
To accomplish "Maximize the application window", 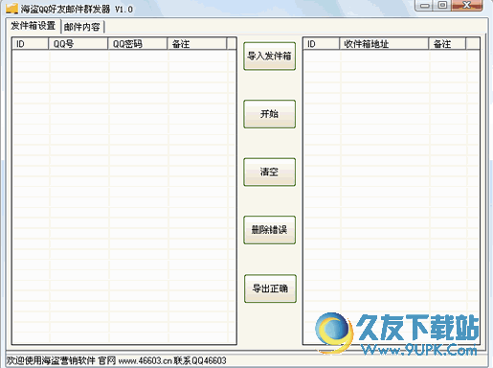I will (442, 5).
